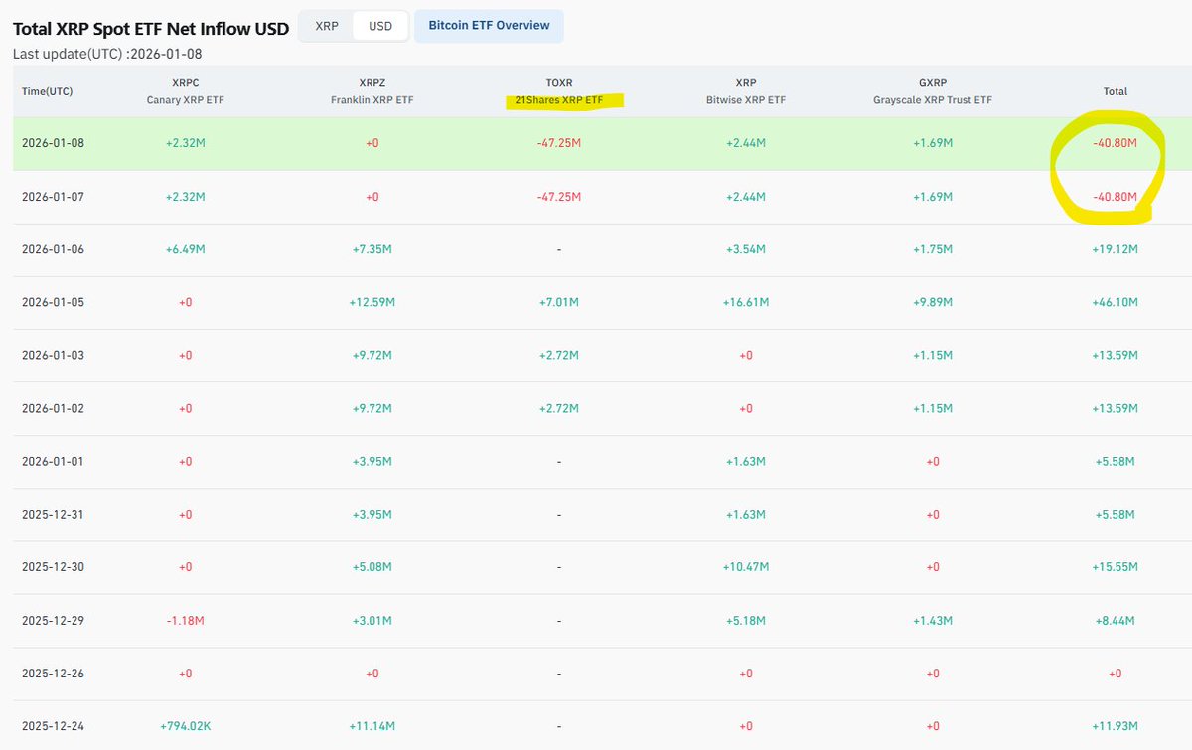Select the 2026-01-06 date cell
Screen dimensions: 1192x750
(54, 249)
